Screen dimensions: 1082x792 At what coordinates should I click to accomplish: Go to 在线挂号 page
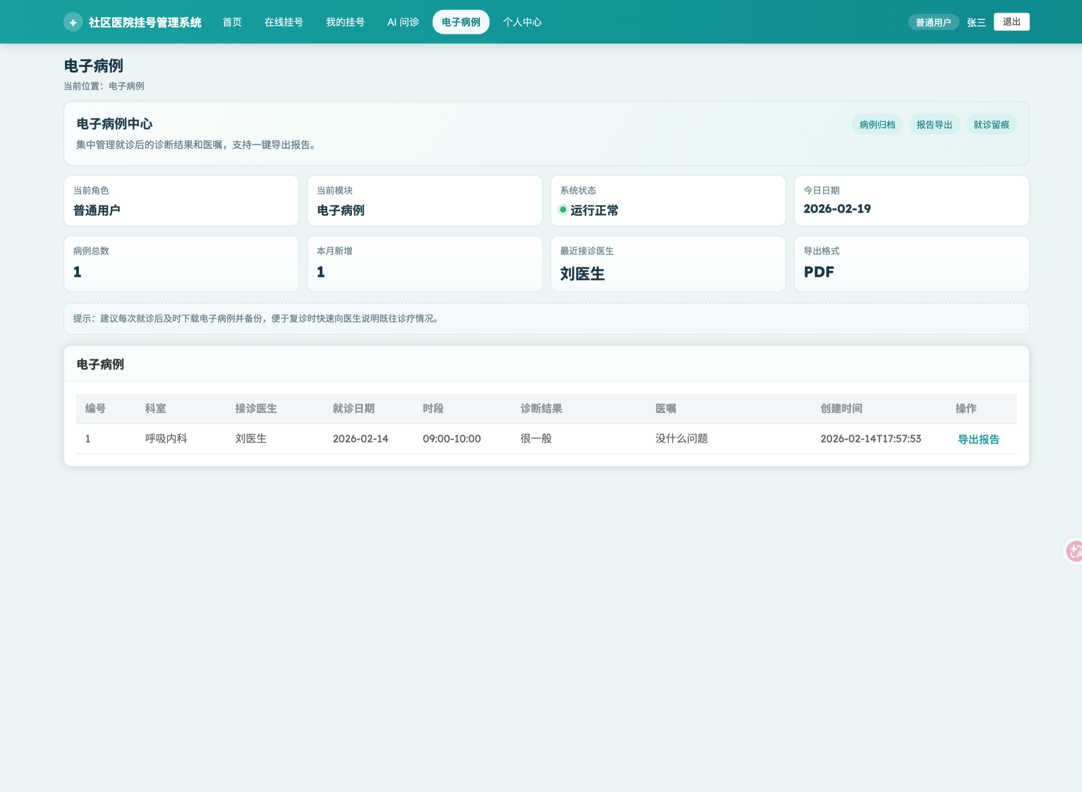point(284,22)
